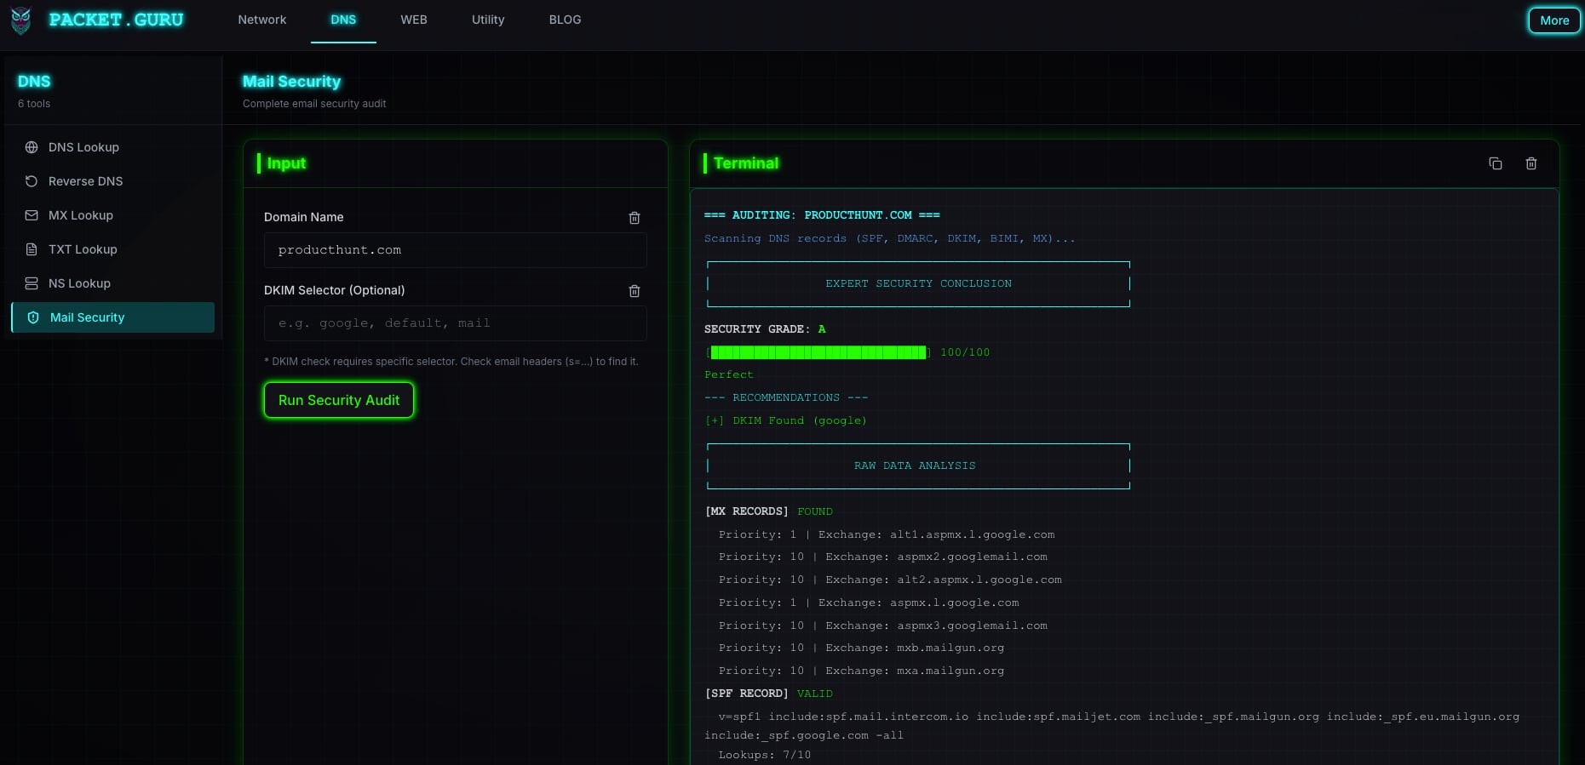The image size is (1585, 765).
Task: Click [SPF RECORD] VALID line
Action: pyautogui.click(x=769, y=694)
